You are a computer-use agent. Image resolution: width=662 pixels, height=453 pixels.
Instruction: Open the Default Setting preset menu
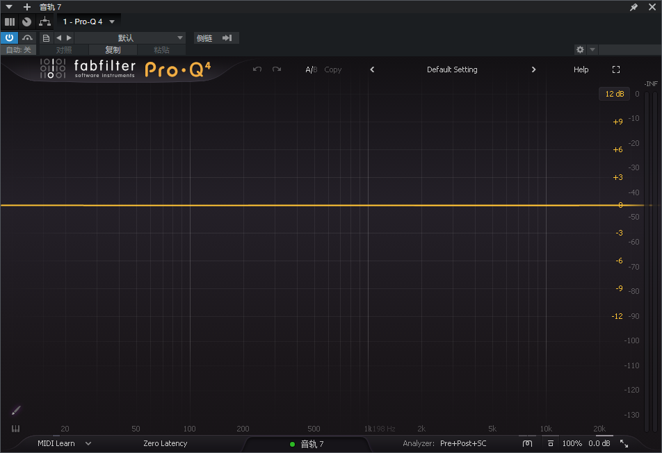[452, 69]
